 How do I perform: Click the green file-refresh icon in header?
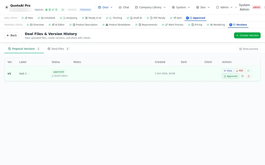[x=56, y=10]
